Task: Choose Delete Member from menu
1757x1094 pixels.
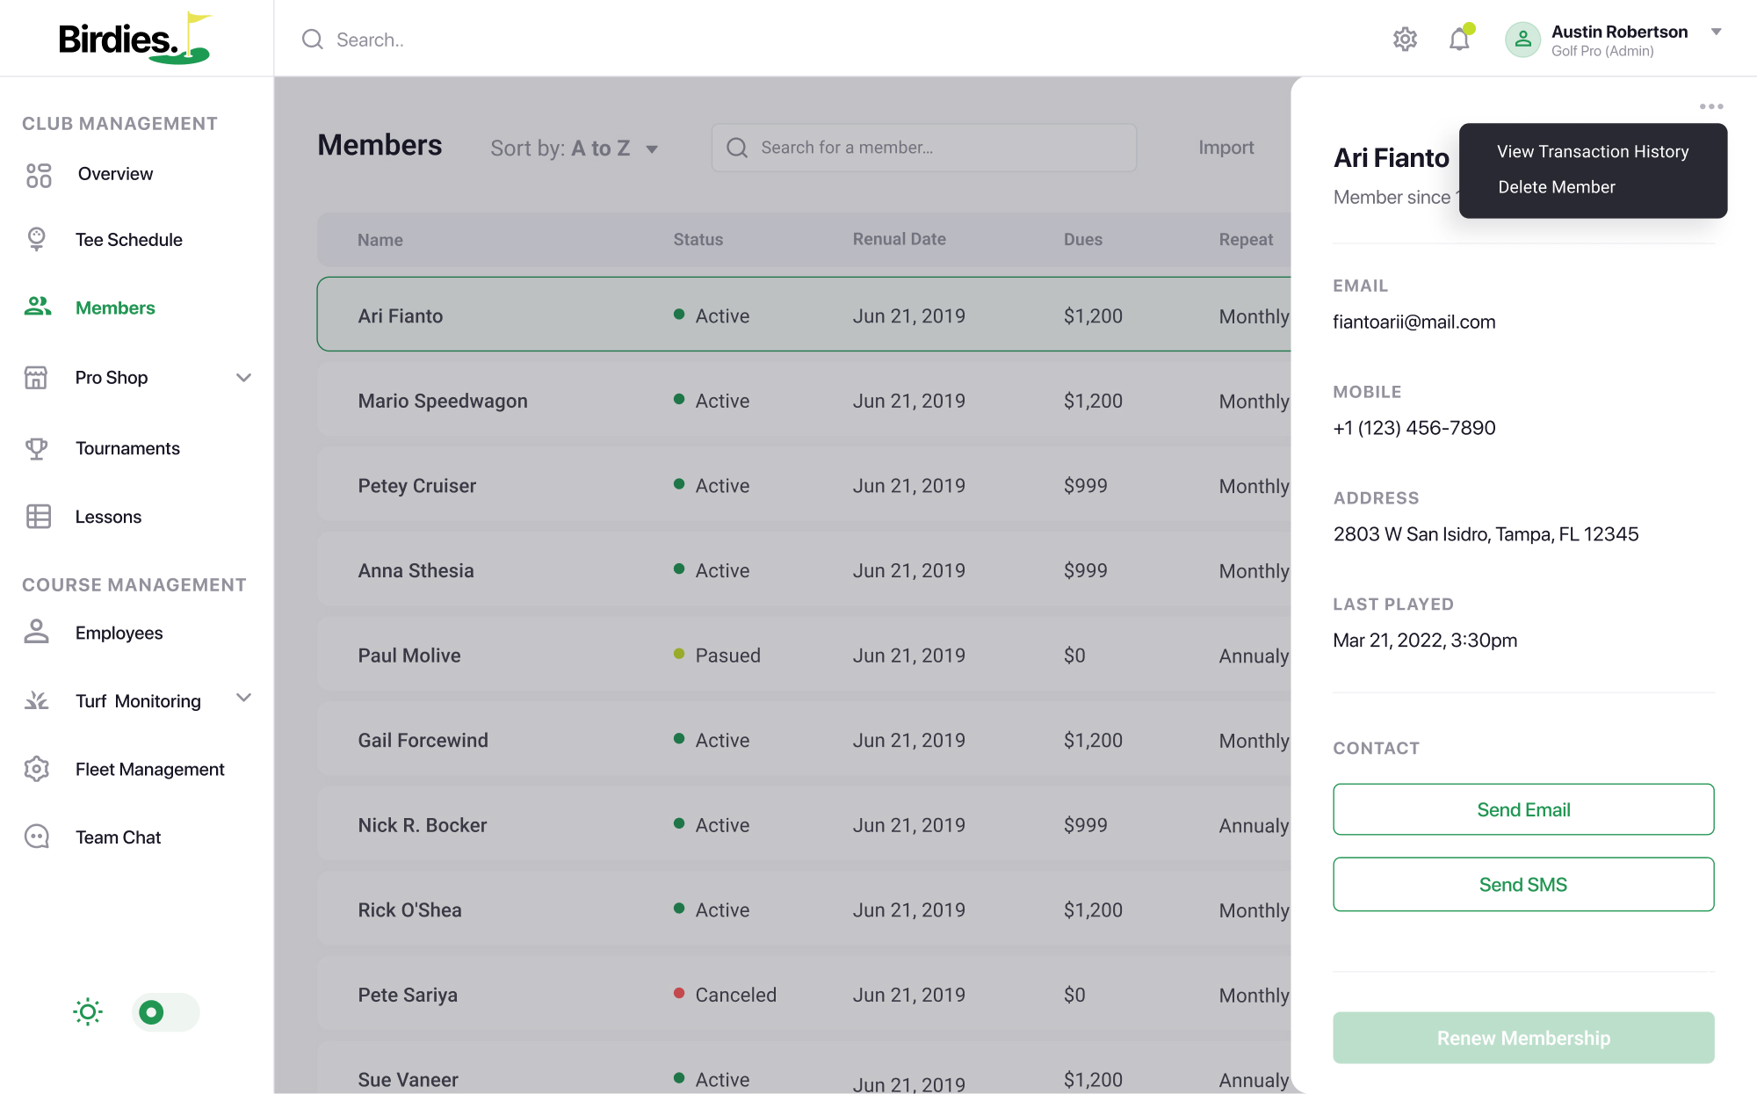Action: (1557, 187)
